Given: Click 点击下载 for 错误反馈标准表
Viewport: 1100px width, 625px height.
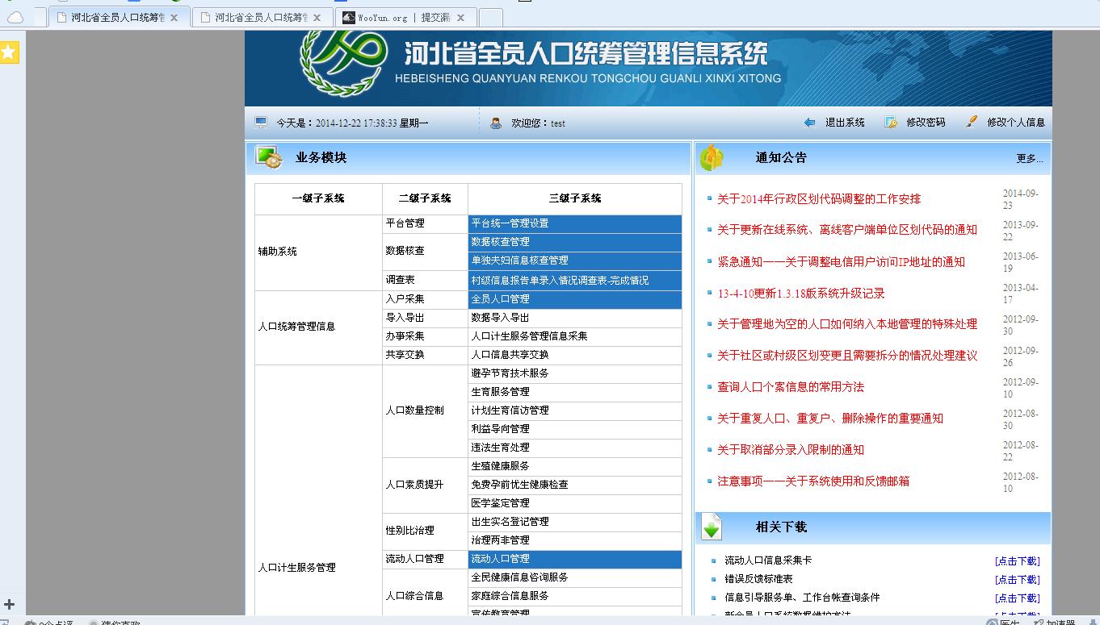Looking at the screenshot, I should [1018, 580].
